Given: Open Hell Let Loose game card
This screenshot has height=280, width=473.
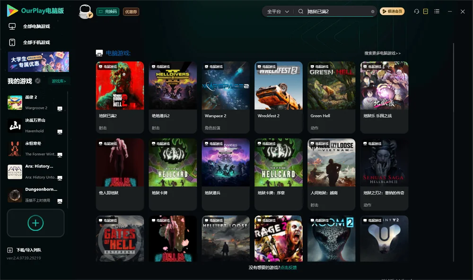Looking at the screenshot, I should coord(226,238).
